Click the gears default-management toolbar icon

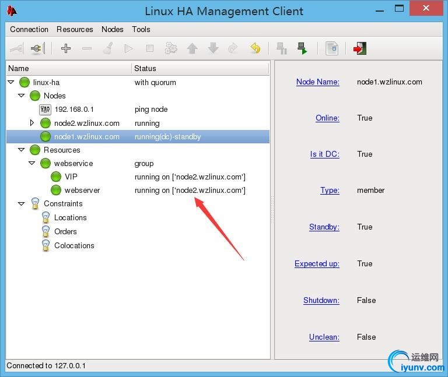click(171, 48)
